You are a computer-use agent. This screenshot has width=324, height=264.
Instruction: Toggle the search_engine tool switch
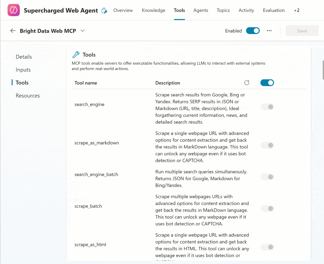(x=267, y=107)
